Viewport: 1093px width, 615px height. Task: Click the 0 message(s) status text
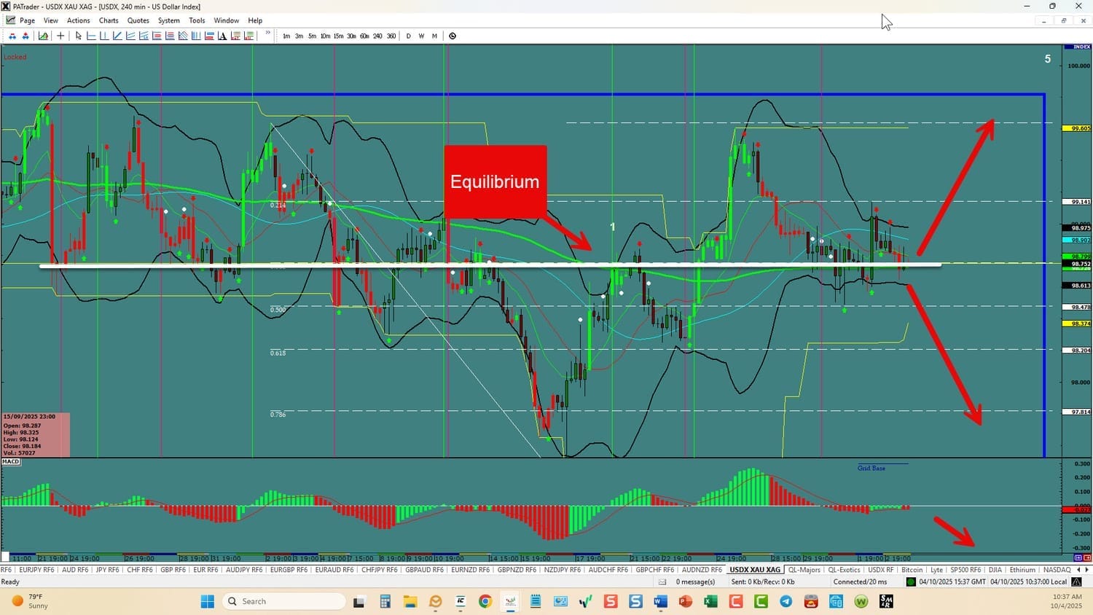(695, 582)
